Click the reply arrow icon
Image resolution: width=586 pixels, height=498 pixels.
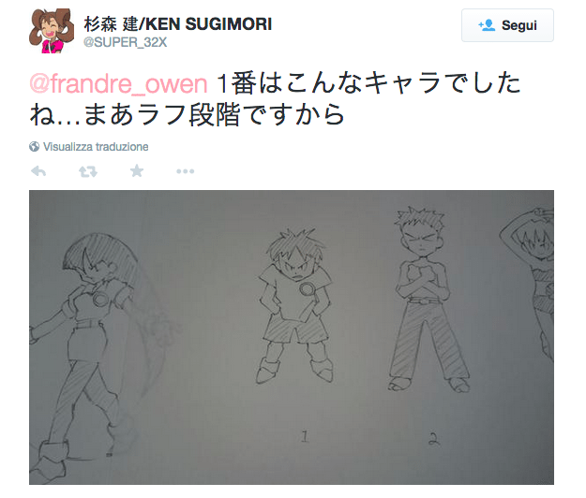pyautogui.click(x=38, y=171)
